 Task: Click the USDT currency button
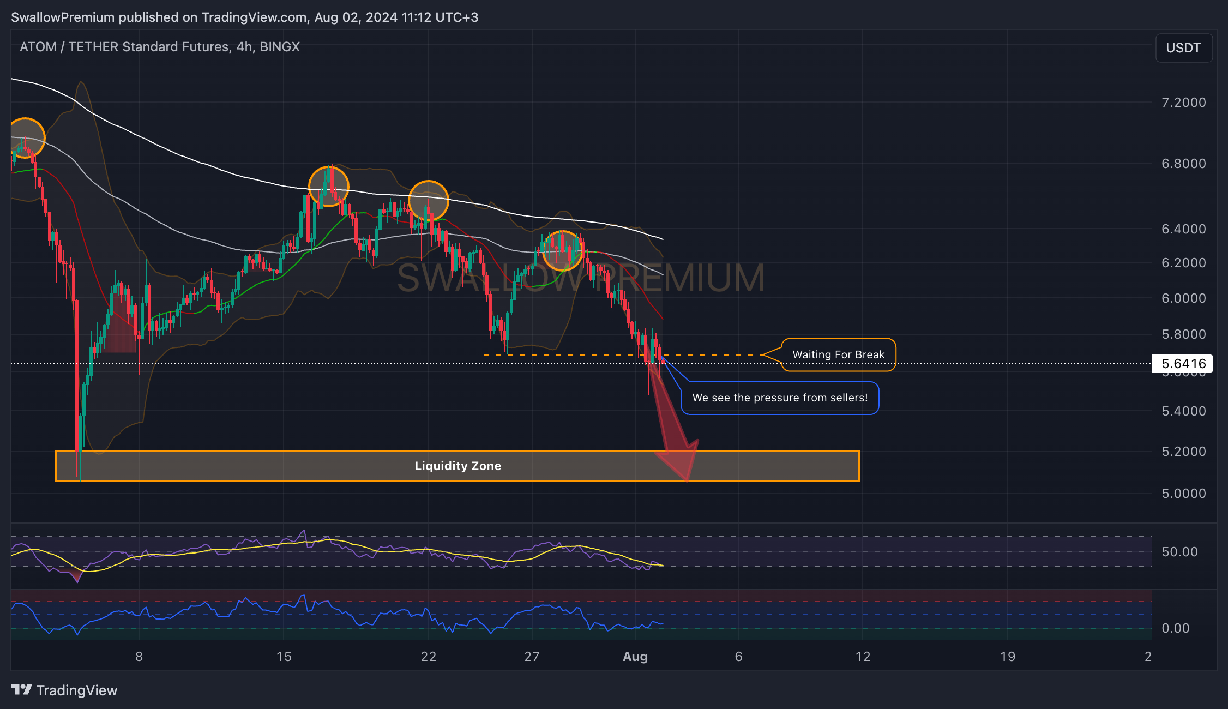point(1183,48)
